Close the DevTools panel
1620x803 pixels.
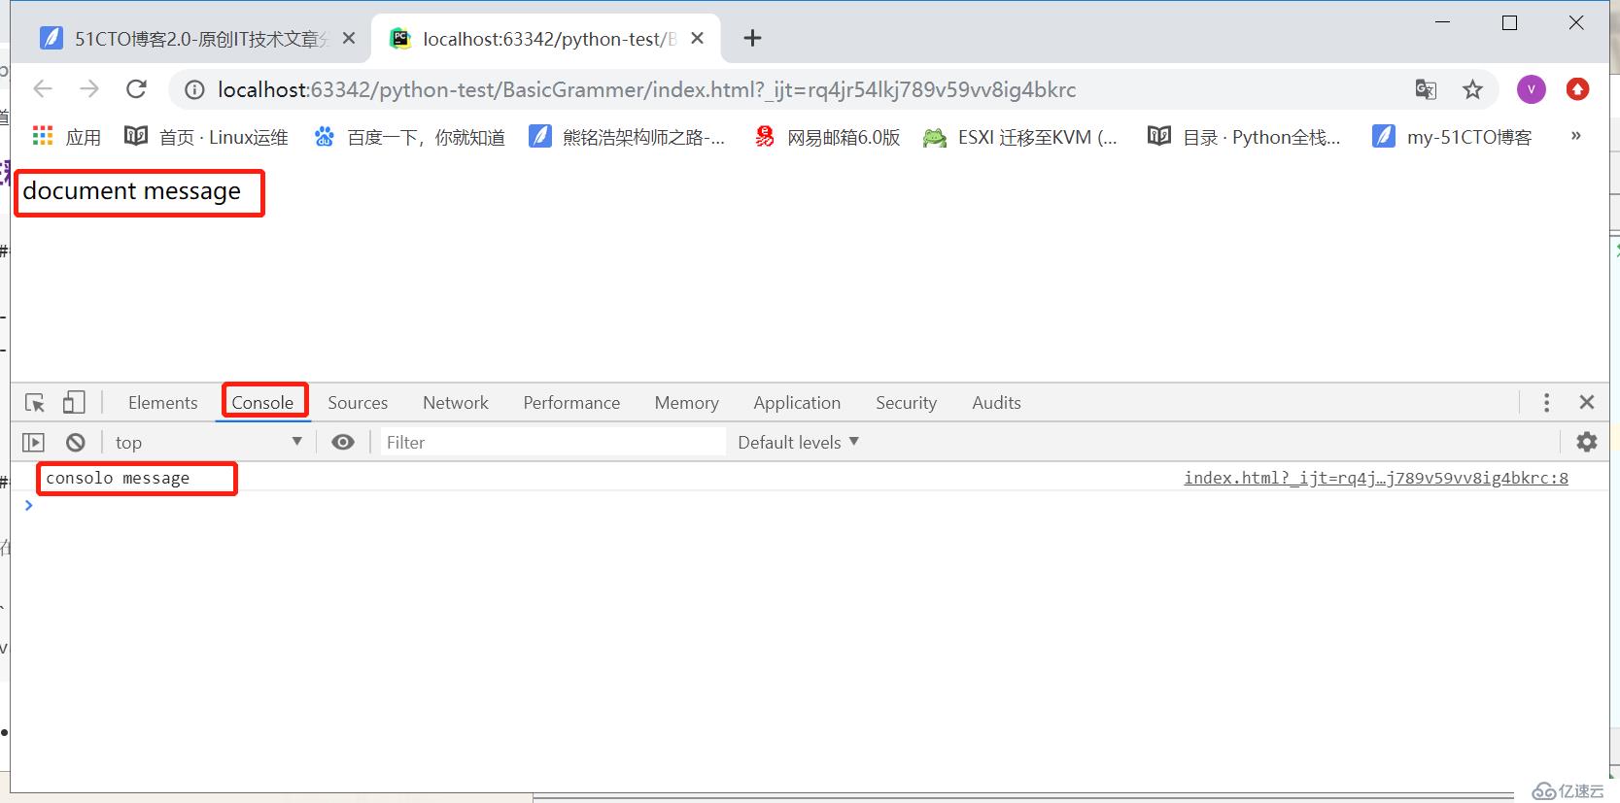pos(1587,402)
